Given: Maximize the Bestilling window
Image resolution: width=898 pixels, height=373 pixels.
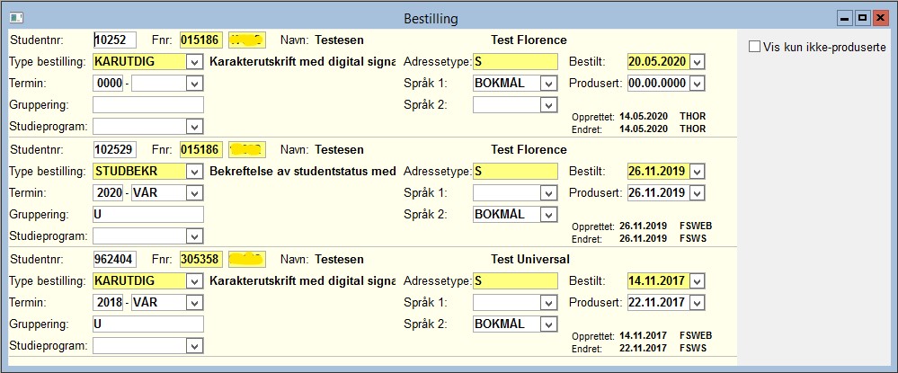Looking at the screenshot, I should (862, 19).
